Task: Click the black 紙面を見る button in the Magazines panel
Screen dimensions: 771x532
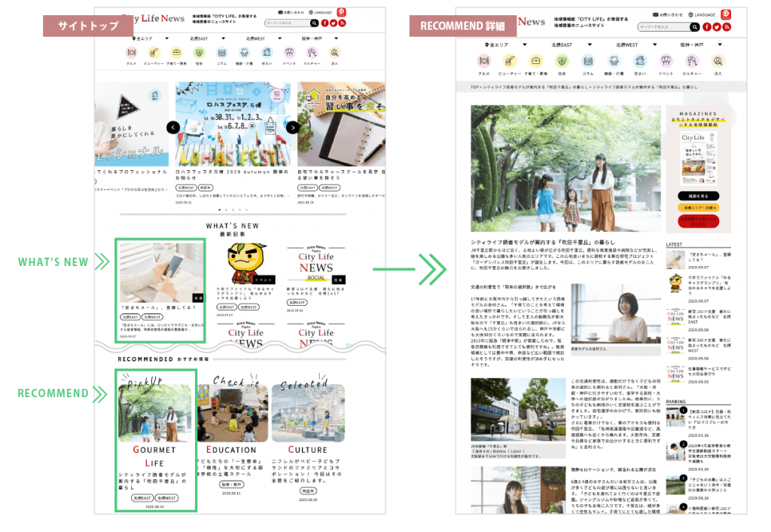Action: pos(698,196)
